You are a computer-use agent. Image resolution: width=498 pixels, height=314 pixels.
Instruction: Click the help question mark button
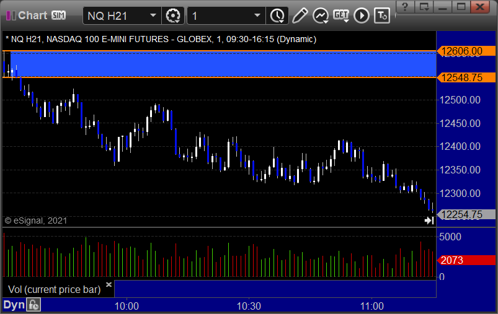(405, 6)
